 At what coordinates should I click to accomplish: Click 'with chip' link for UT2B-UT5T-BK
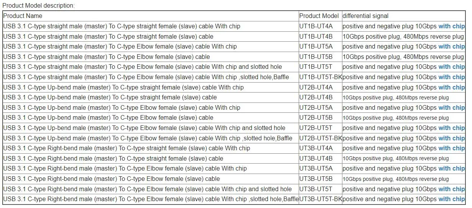pos(451,138)
